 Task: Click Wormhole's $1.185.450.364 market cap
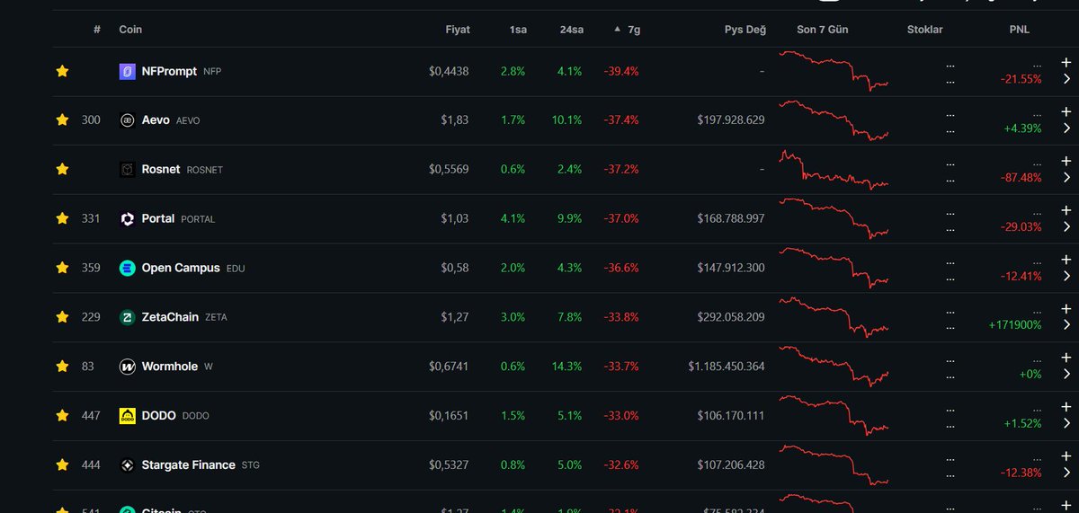click(727, 367)
